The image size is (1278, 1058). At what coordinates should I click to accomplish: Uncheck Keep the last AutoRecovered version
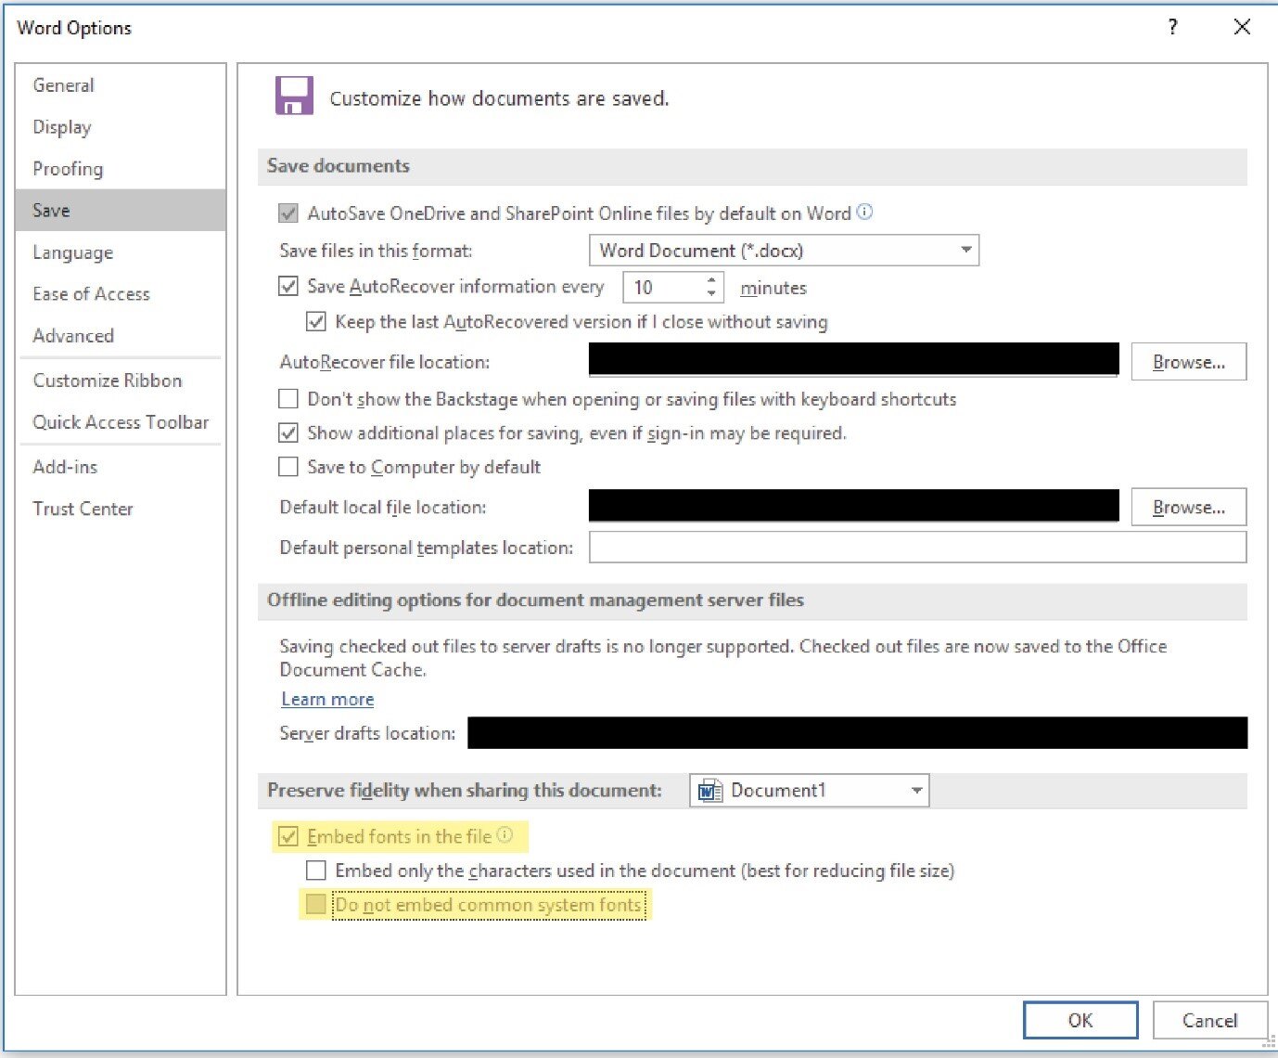click(316, 321)
